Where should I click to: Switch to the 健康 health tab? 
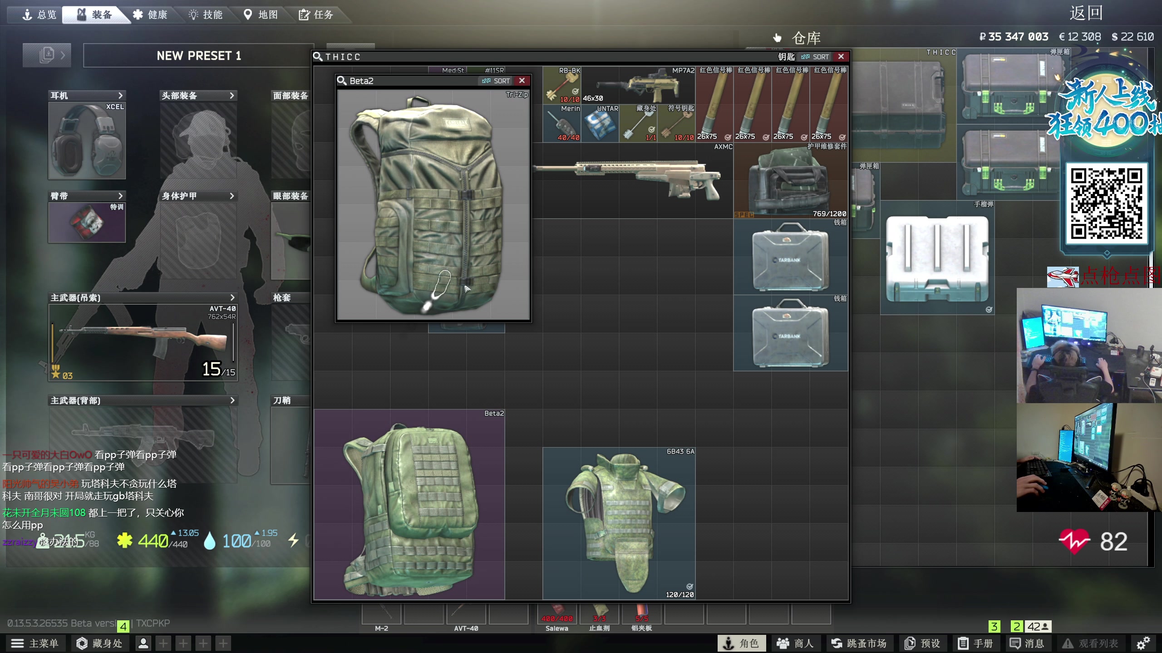(x=150, y=15)
